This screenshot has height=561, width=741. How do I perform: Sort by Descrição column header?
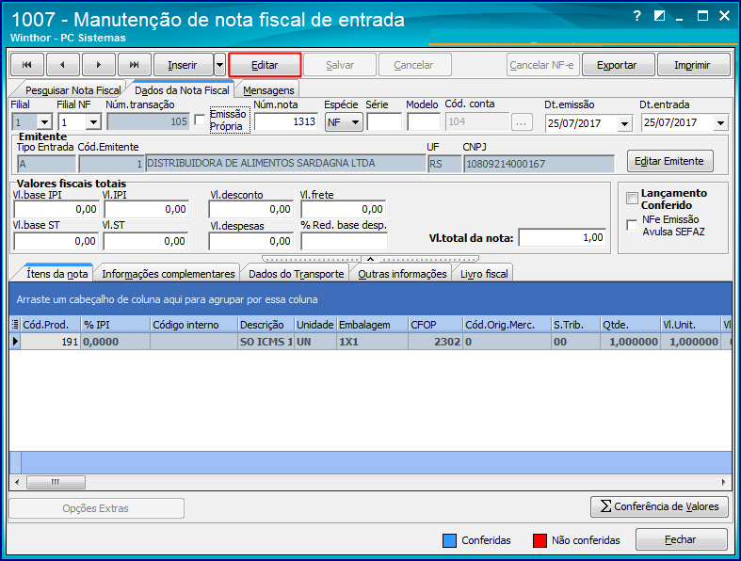[266, 325]
